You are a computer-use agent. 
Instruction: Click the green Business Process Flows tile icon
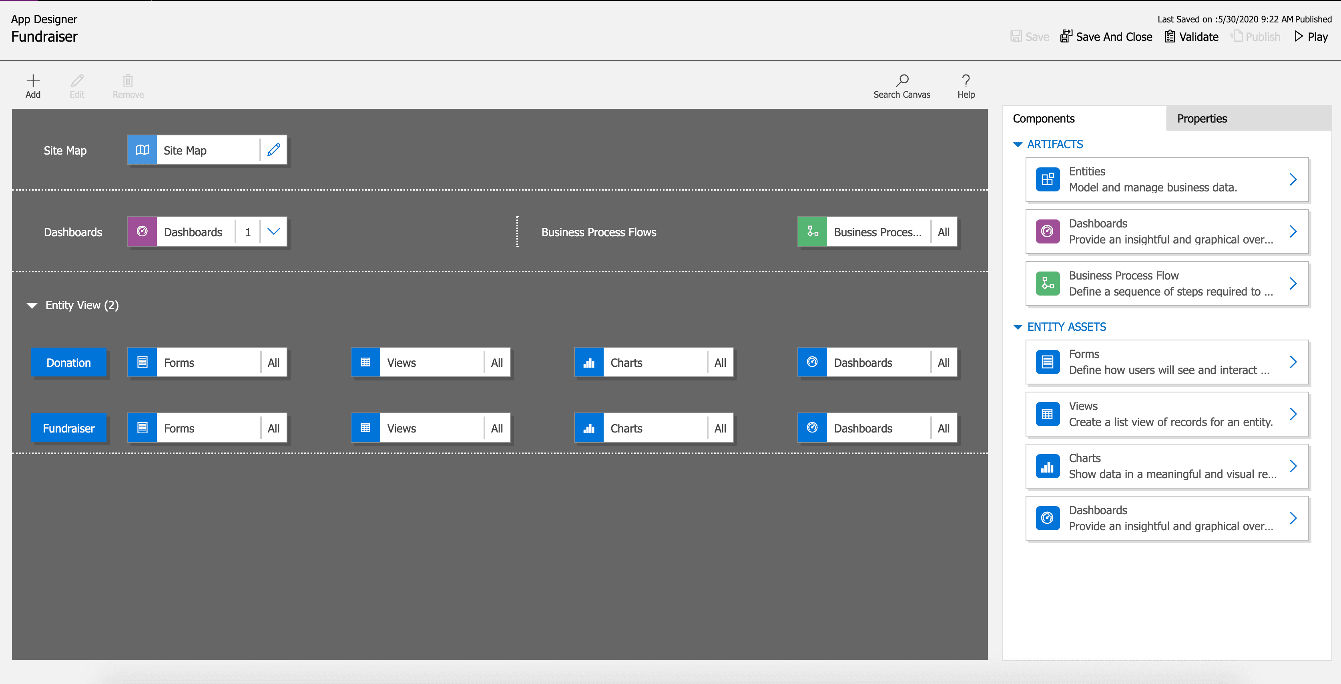[x=812, y=232]
